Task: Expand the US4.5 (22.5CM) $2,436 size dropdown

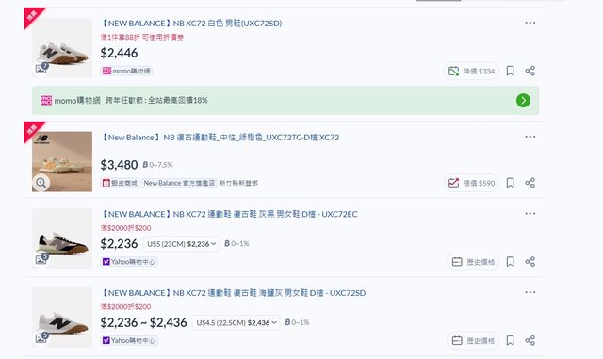Action: click(236, 322)
